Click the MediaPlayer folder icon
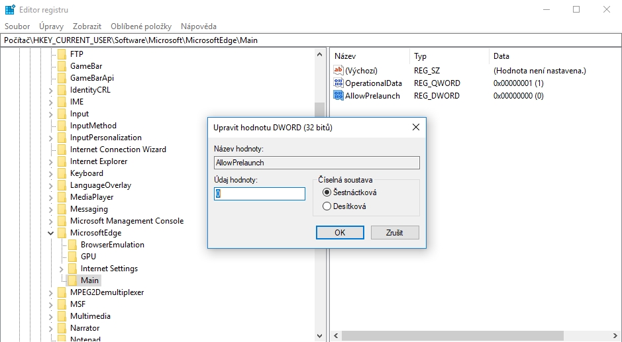The image size is (622, 342). click(x=62, y=197)
